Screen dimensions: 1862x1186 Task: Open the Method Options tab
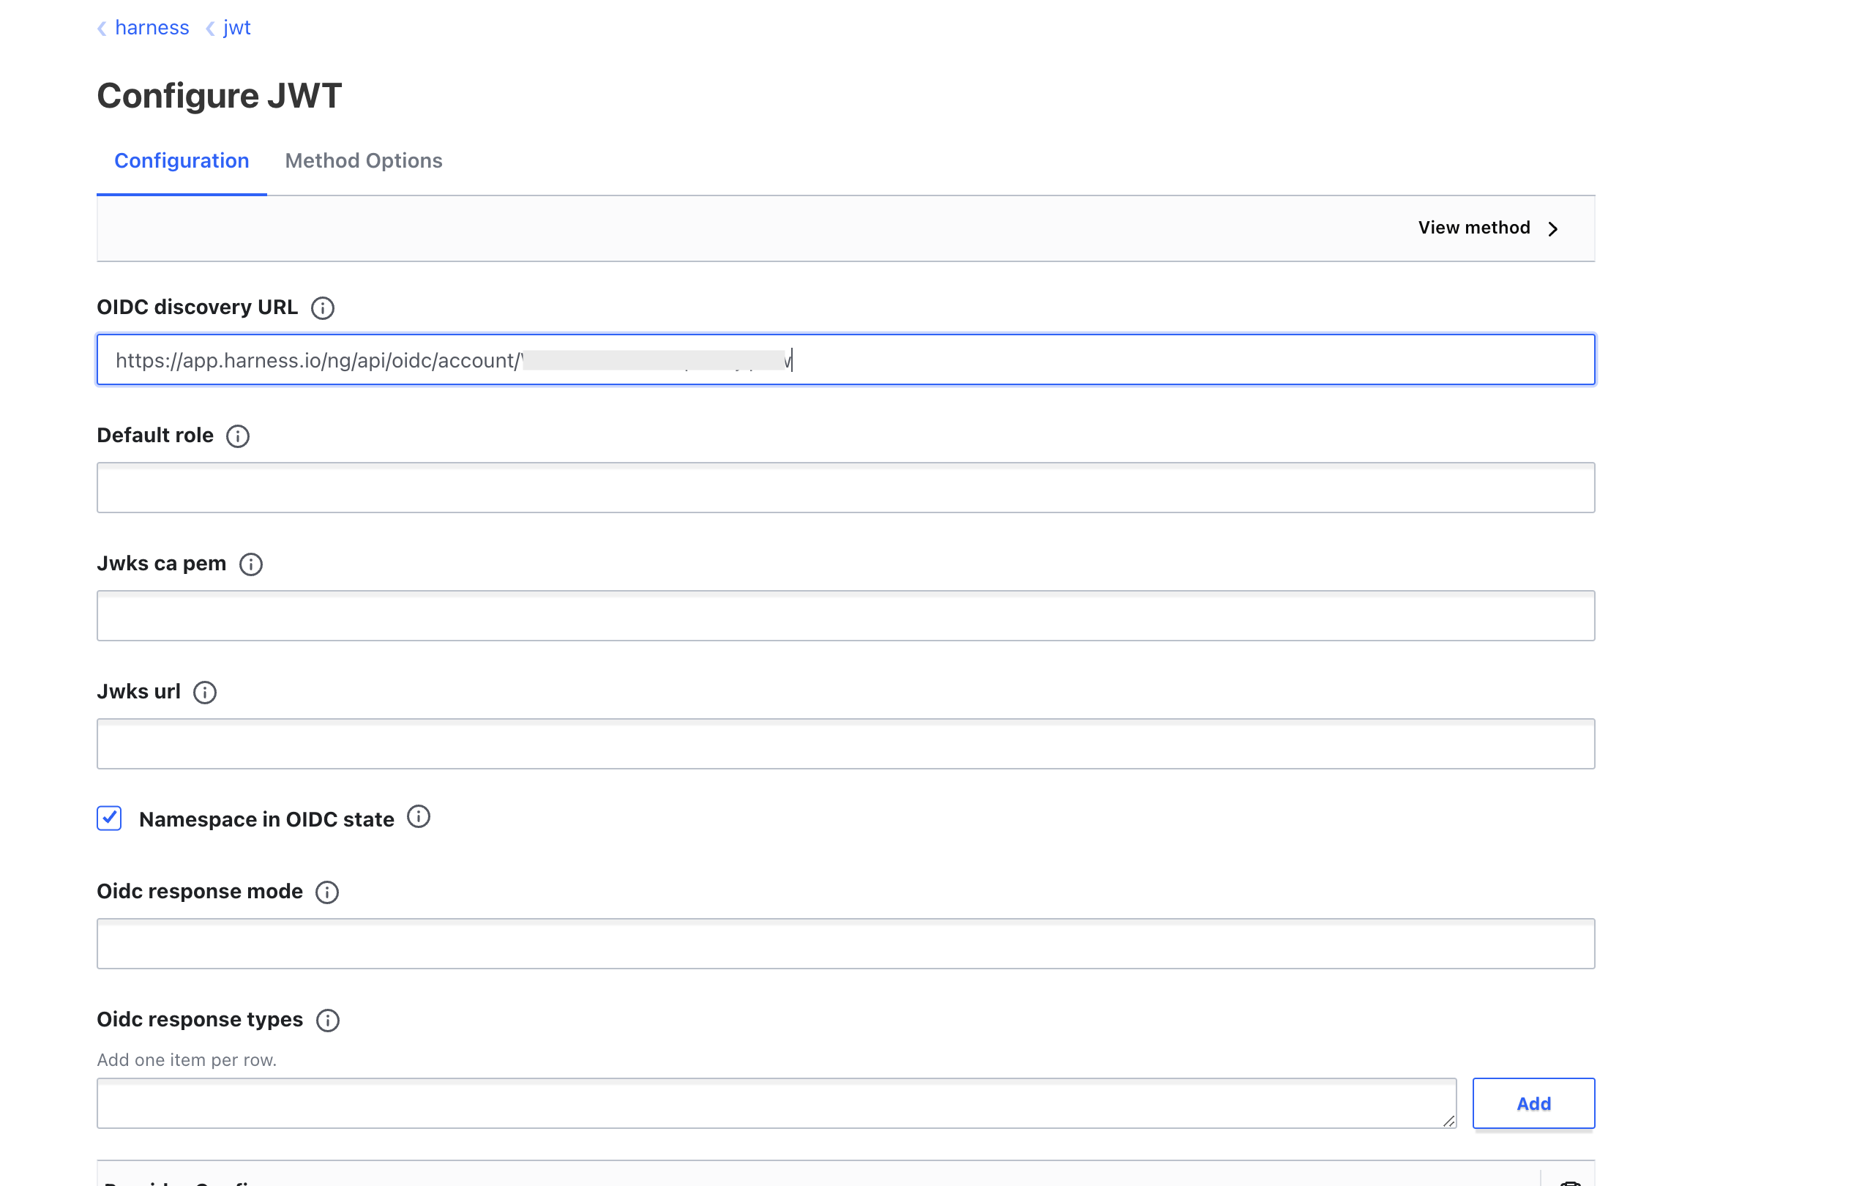click(x=362, y=160)
